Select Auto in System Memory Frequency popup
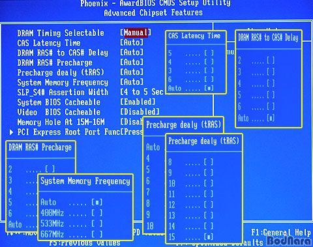 [72, 202]
